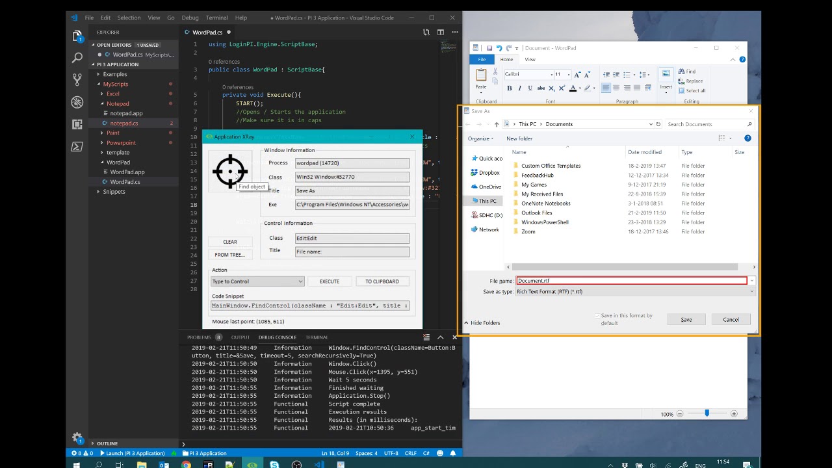Click the Up arrow in Save As dialog
The image size is (832, 468).
pos(497,124)
